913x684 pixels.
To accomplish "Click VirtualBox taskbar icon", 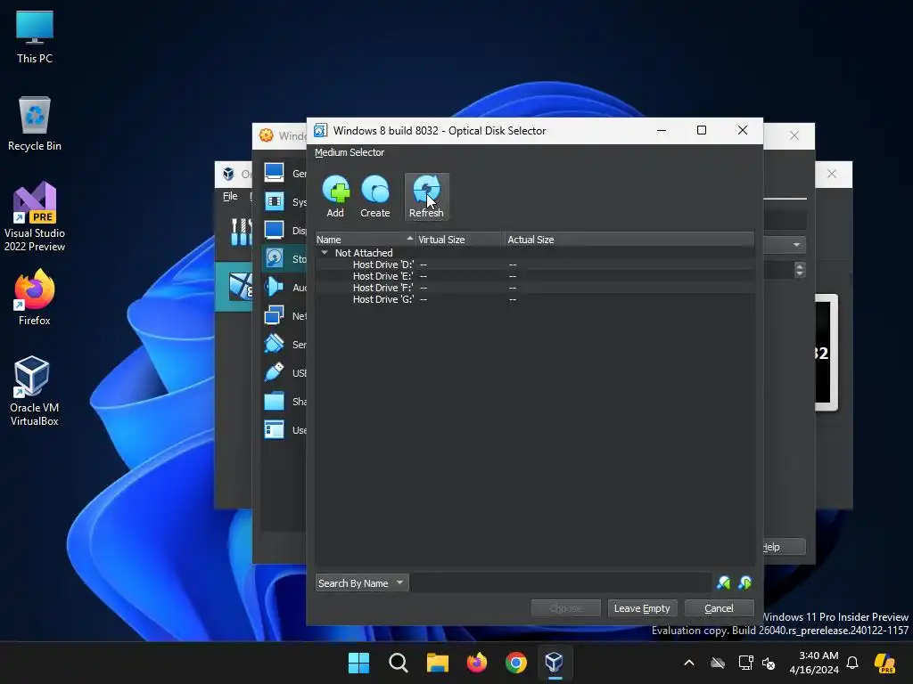I will [x=555, y=663].
